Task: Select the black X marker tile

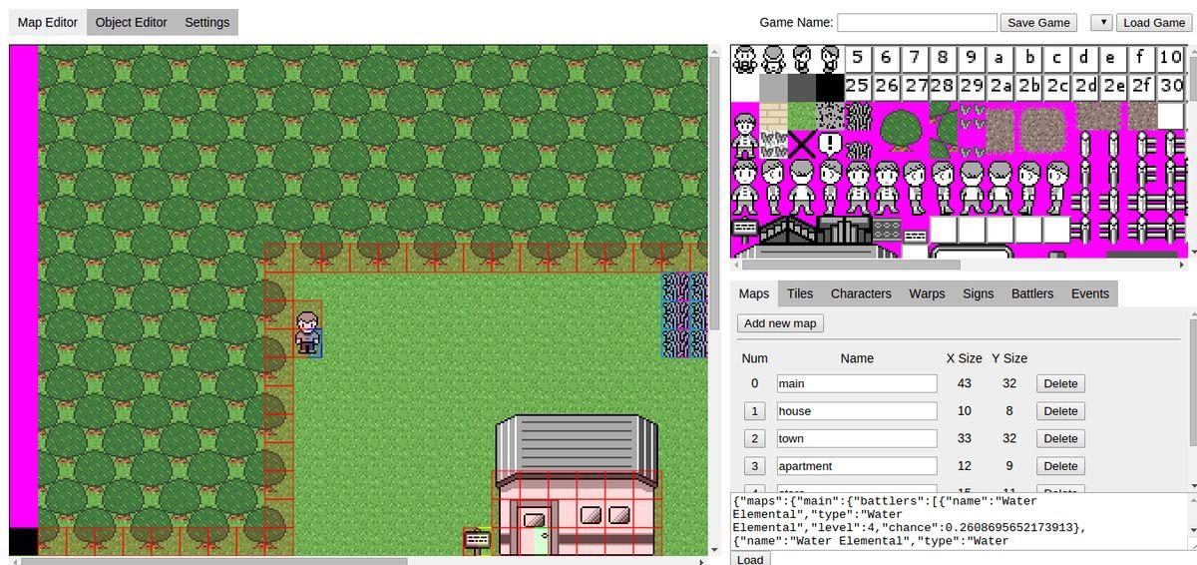Action: (x=802, y=145)
